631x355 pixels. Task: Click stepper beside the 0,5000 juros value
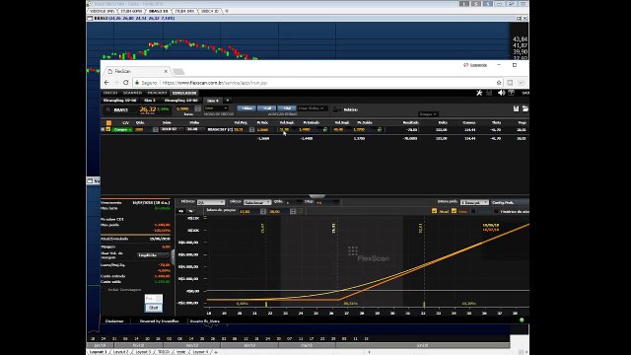click(x=197, y=108)
